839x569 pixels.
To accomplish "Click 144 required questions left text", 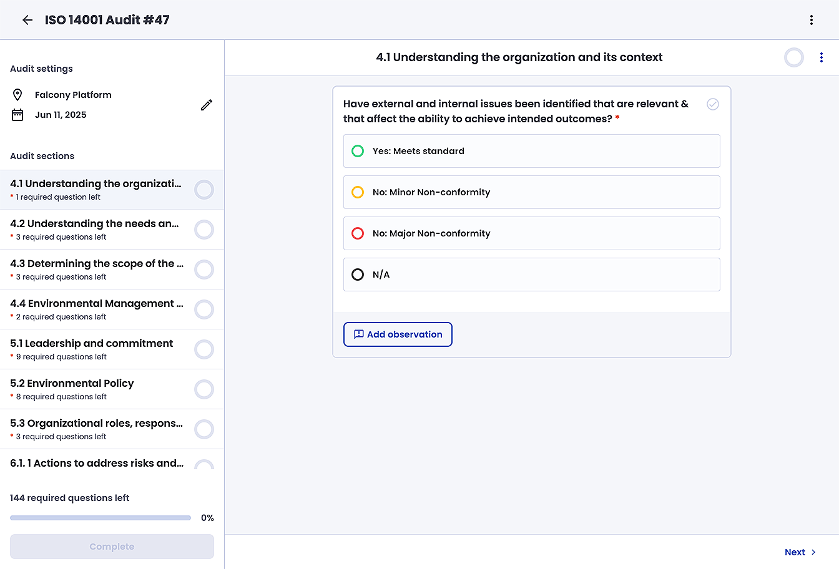I will click(70, 498).
